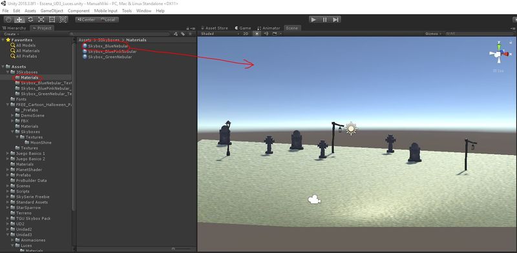Select the camera gizmo in scene
The height and width of the screenshot is (253, 517).
click(x=314, y=199)
